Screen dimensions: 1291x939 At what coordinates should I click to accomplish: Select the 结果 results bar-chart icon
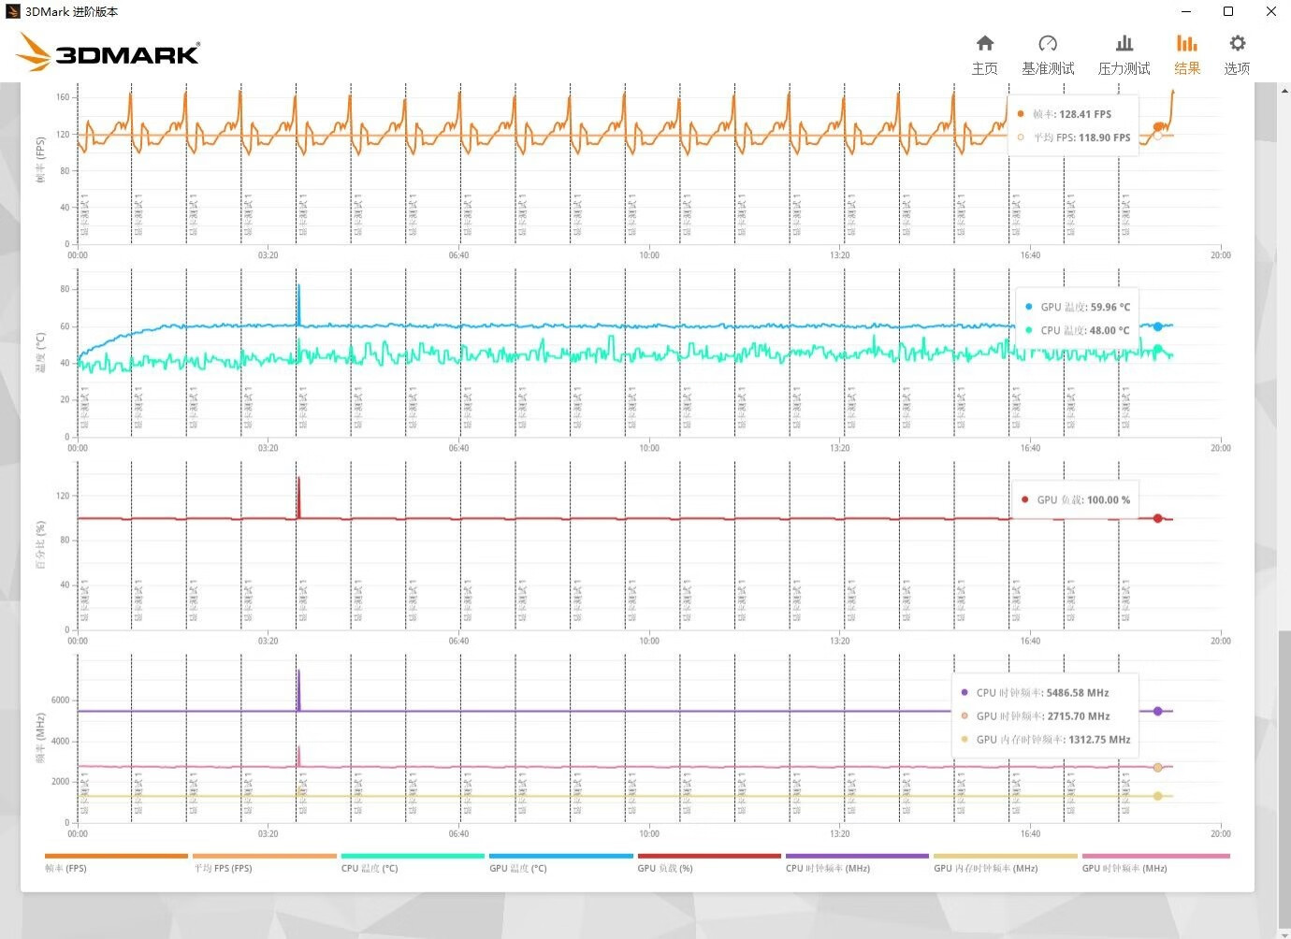[1187, 43]
